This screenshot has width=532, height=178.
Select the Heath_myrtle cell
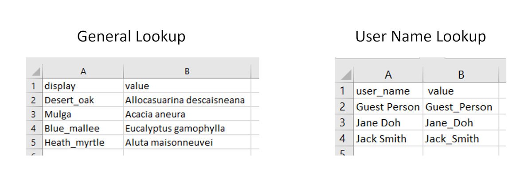click(x=83, y=143)
